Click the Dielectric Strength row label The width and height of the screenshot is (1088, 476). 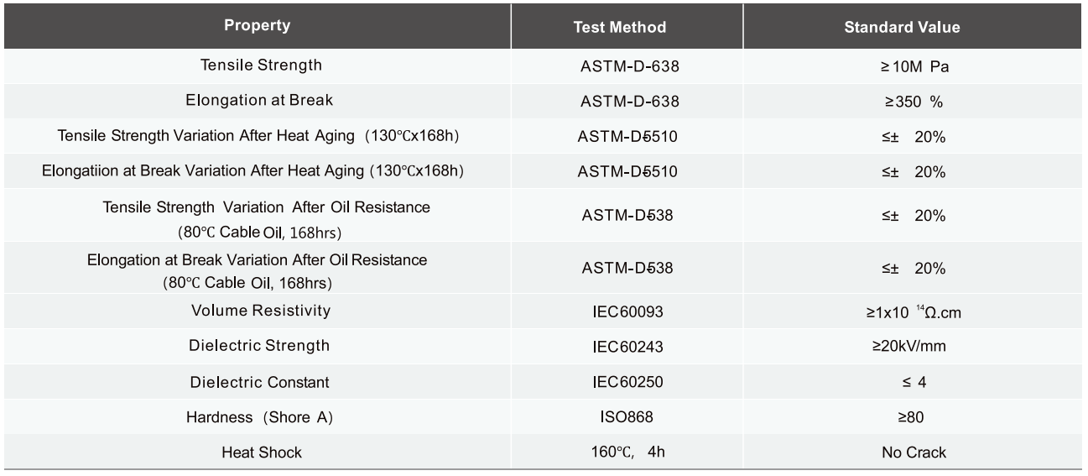click(259, 346)
